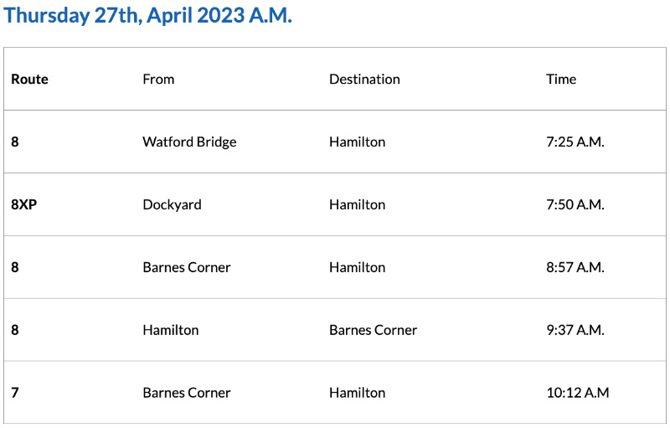Click the Watford Bridge origin cell
The height and width of the screenshot is (428, 670).
[189, 142]
